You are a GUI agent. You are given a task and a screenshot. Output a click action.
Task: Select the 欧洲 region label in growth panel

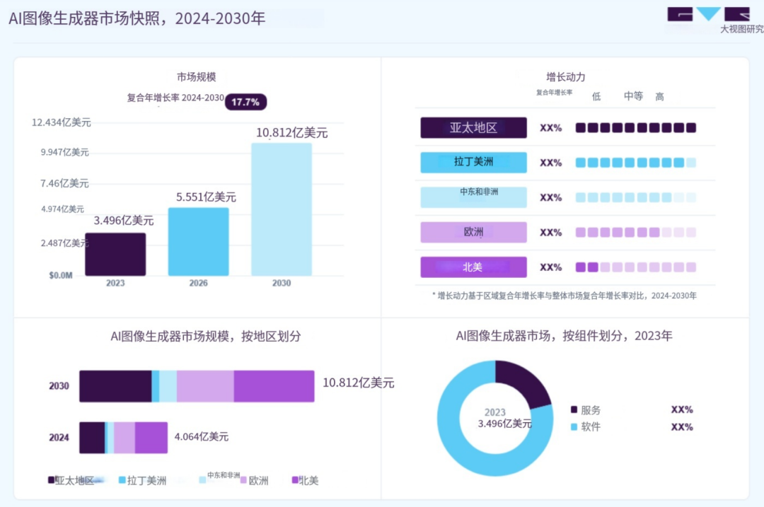[x=473, y=232]
